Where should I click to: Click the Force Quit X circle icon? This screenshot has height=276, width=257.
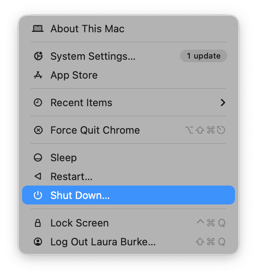point(38,130)
